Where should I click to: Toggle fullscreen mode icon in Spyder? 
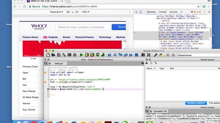(149, 55)
